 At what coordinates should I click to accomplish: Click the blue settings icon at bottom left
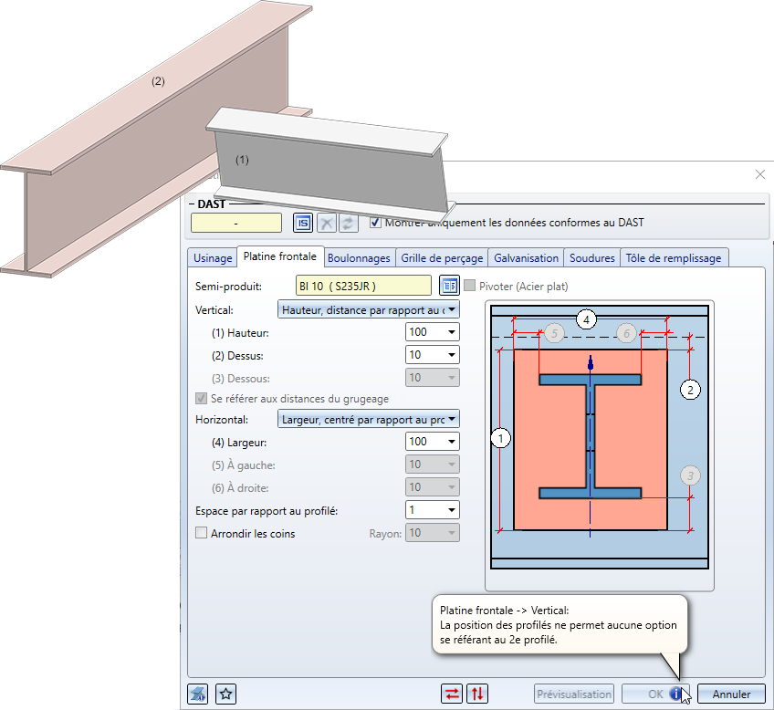pyautogui.click(x=197, y=694)
